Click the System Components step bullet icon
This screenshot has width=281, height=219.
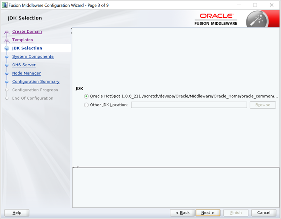tap(7, 57)
